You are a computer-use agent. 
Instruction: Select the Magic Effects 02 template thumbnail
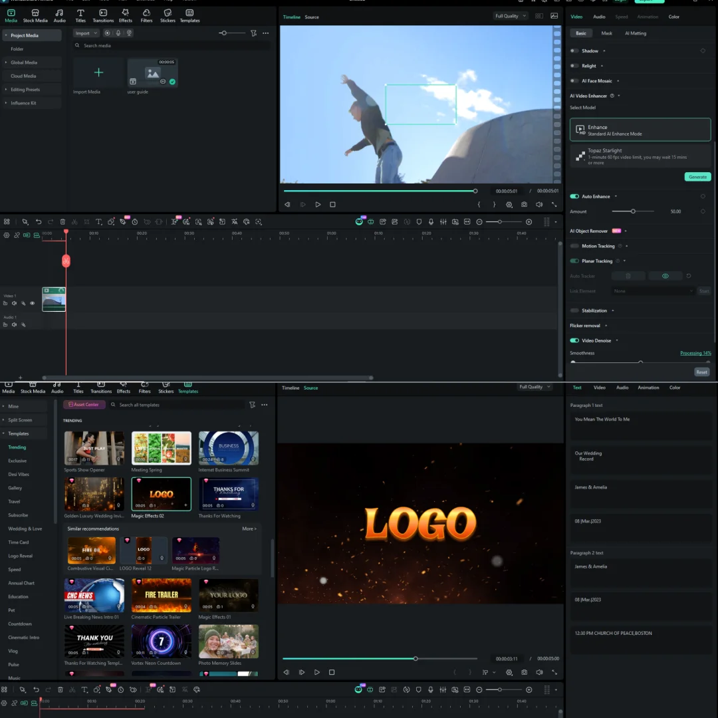(x=161, y=494)
